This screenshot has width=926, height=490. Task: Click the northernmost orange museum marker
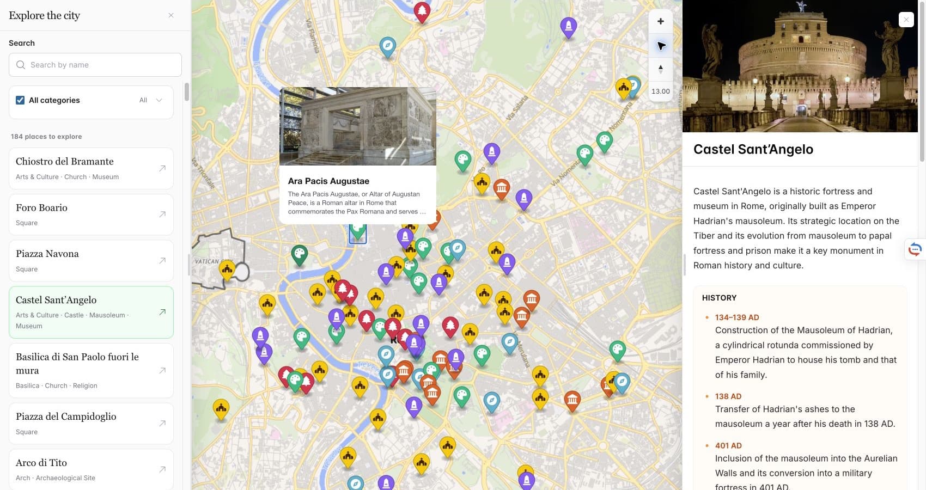[501, 188]
